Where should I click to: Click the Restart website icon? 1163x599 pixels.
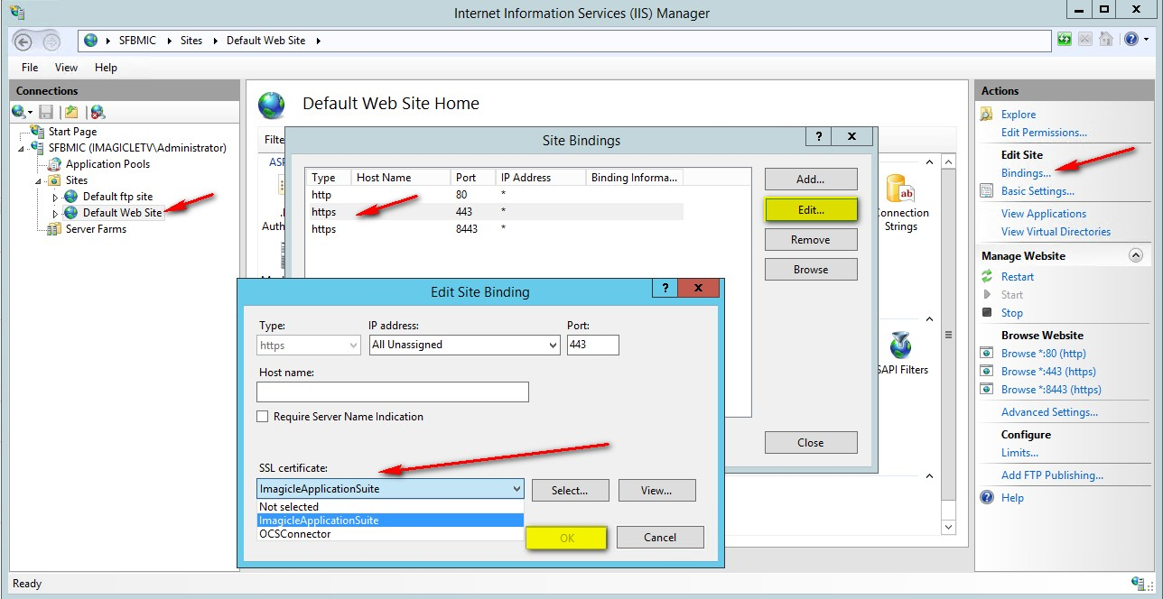[987, 277]
